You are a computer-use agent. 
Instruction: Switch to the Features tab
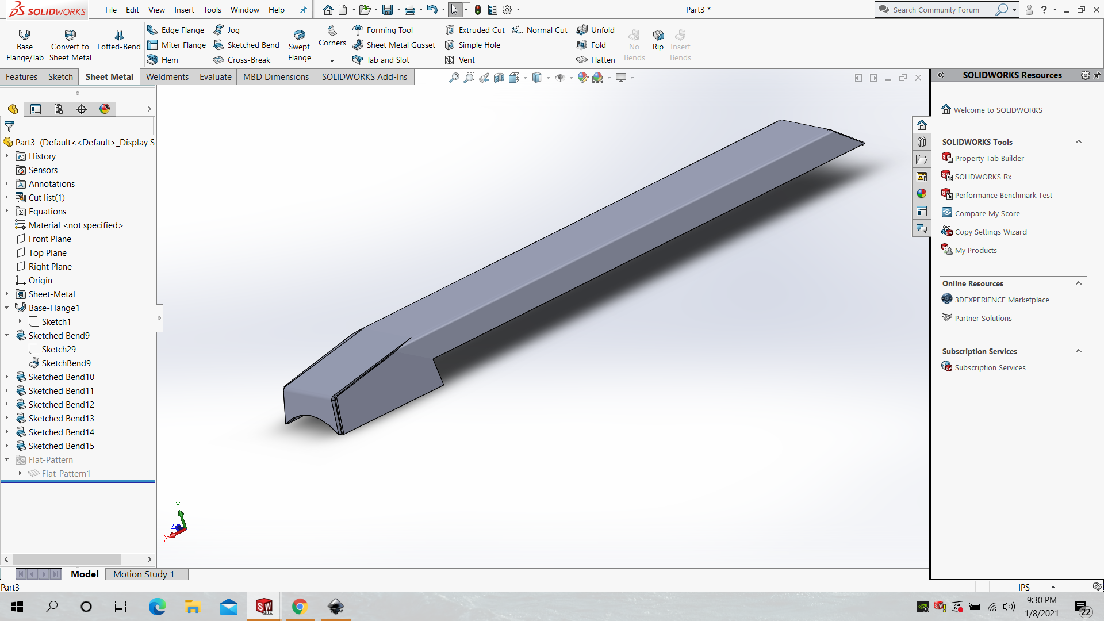point(21,77)
